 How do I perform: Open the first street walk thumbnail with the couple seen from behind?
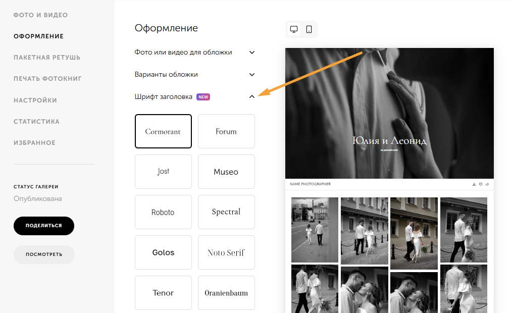(315, 230)
